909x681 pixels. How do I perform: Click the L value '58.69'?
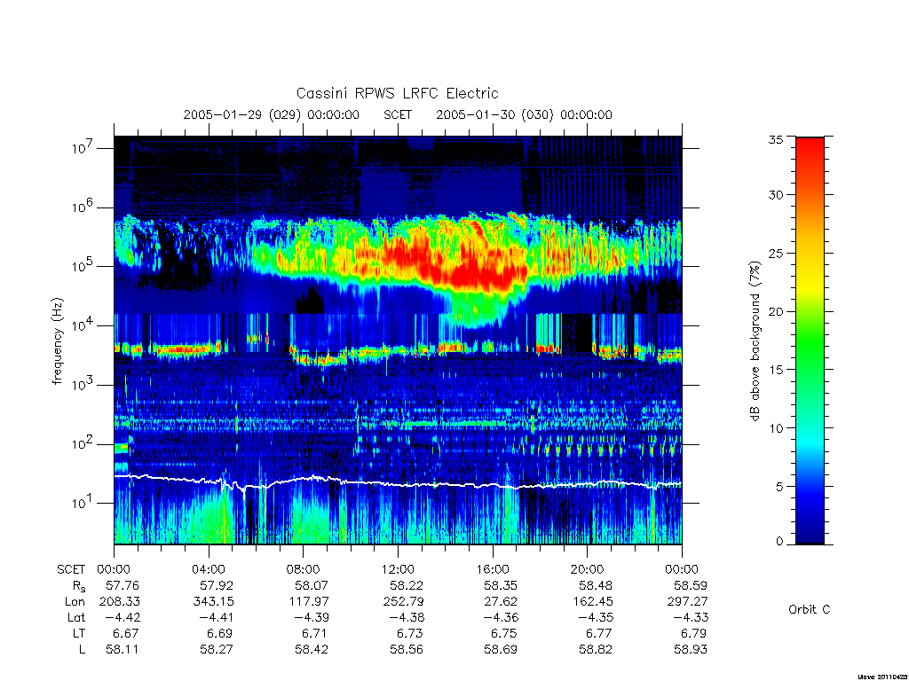click(x=501, y=650)
